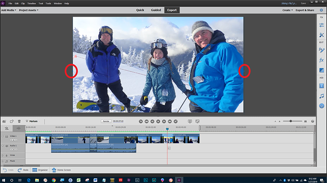The height and width of the screenshot is (183, 327).
Task: Open the Create dropdown
Action: (x=288, y=10)
